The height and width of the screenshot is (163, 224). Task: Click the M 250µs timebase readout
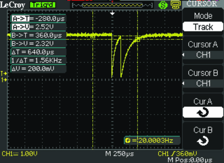pyautogui.click(x=120, y=154)
